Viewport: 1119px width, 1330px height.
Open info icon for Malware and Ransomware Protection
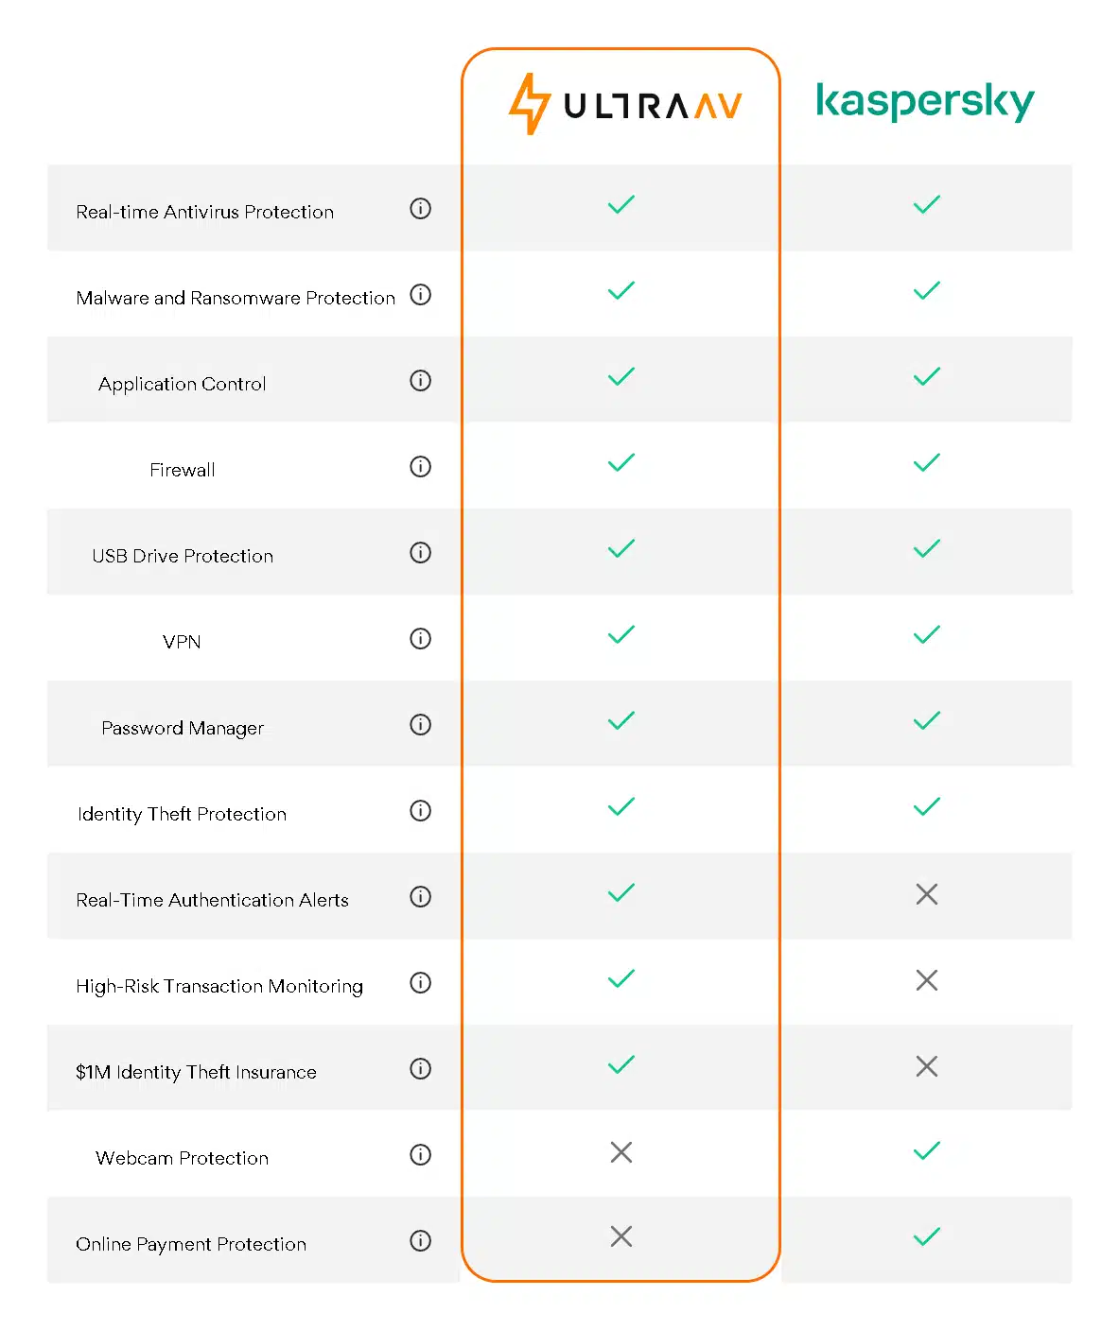pyautogui.click(x=421, y=295)
